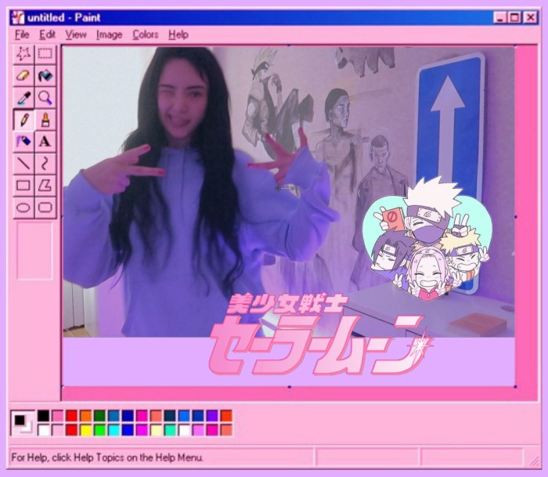This screenshot has height=477, width=548.
Task: Select the Ellipse tool
Action: click(x=23, y=208)
